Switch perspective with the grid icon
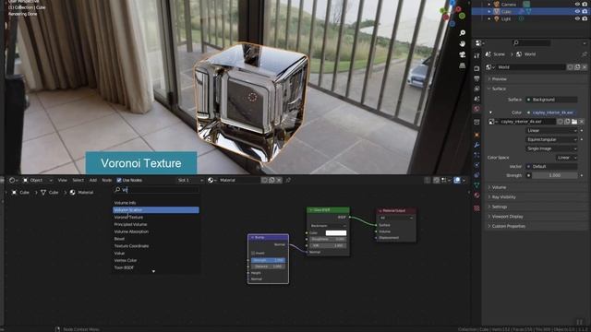Viewport: 591px width, 332px height. coord(462,65)
